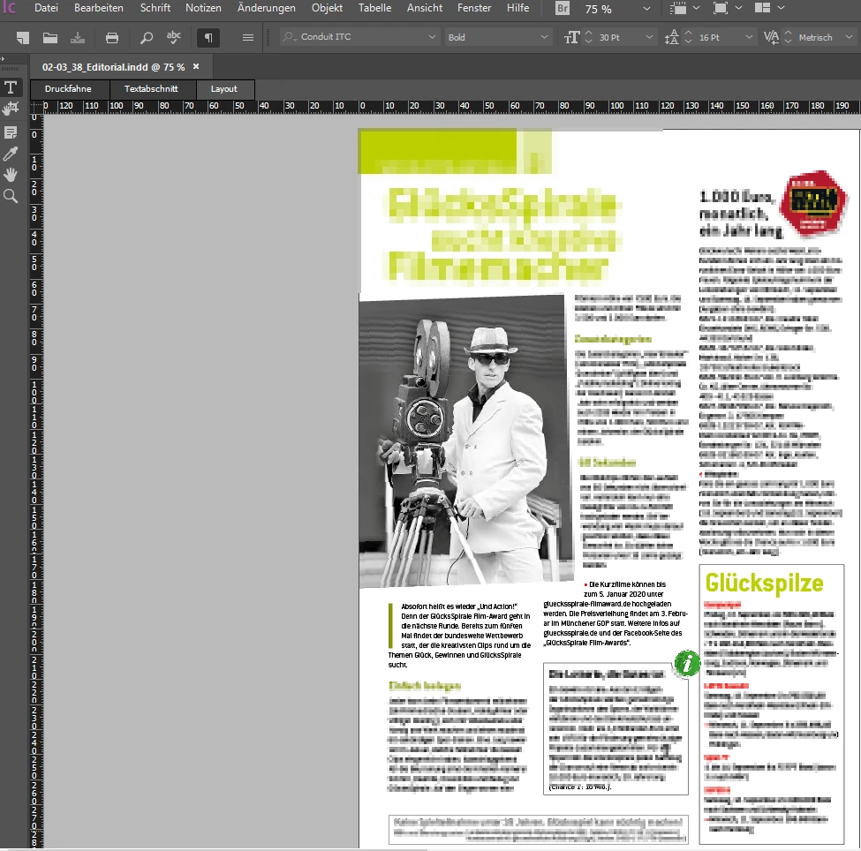Select the Note tool
This screenshot has width=861, height=851.
11,132
